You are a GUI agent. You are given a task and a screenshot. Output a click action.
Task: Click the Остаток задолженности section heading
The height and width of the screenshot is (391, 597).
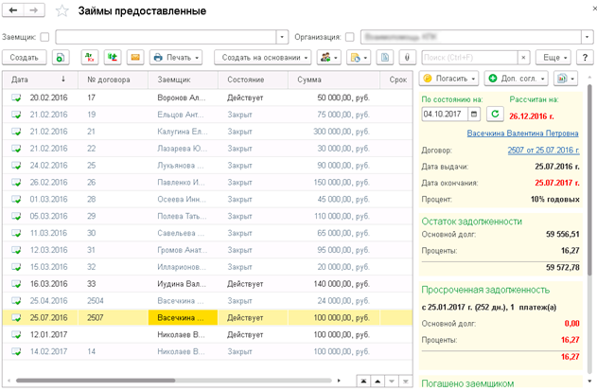(x=471, y=222)
